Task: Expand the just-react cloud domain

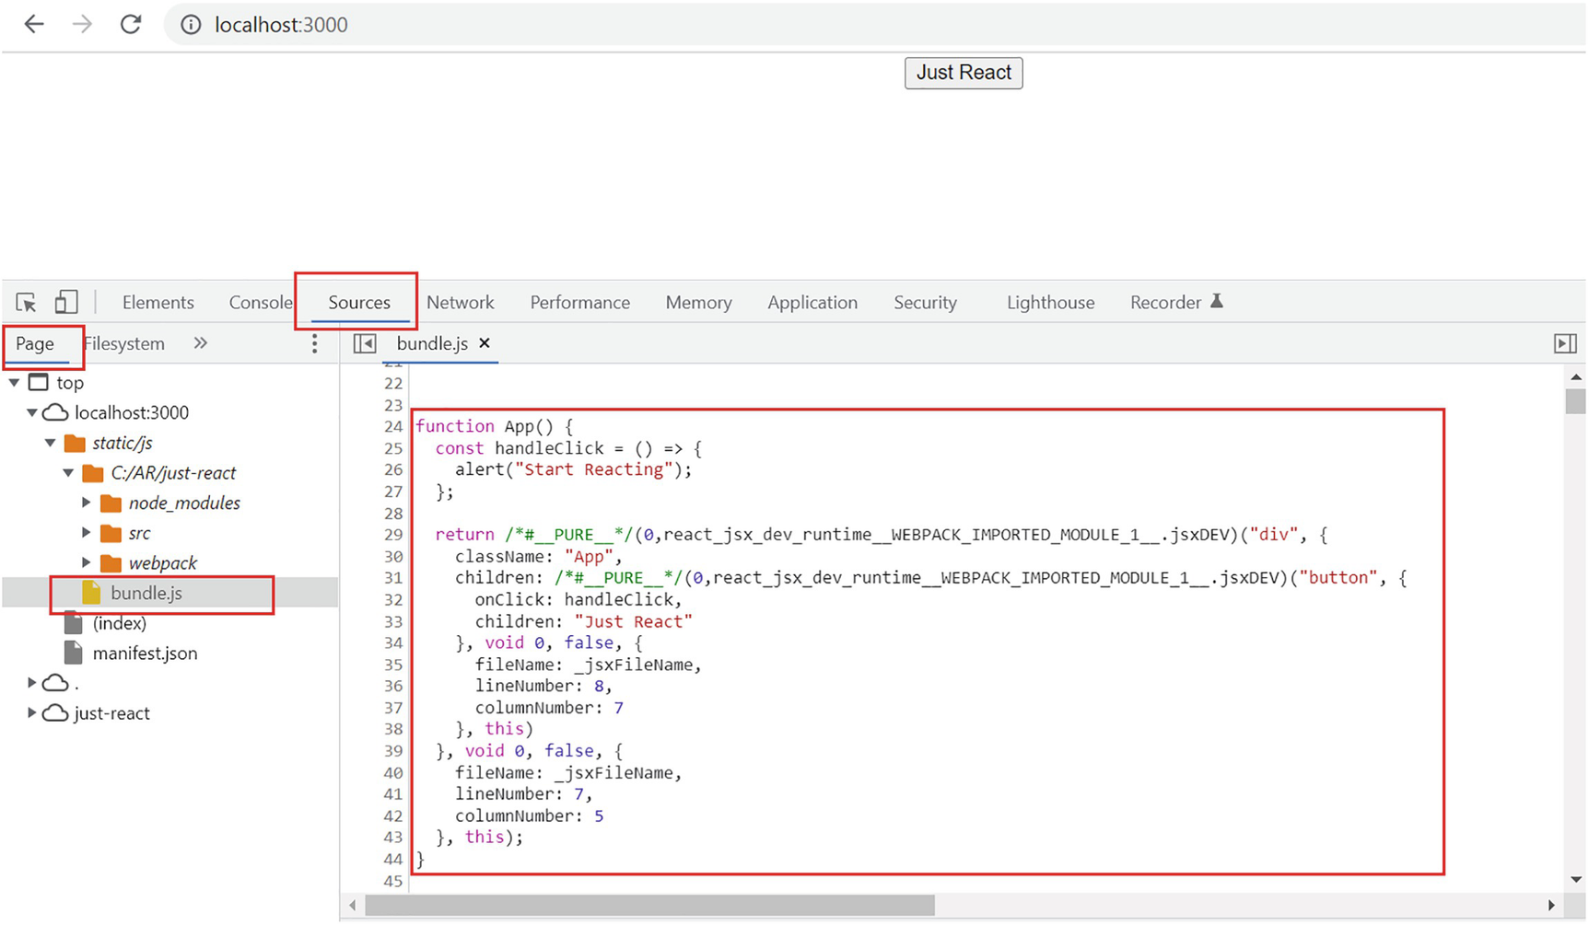Action: 31,713
